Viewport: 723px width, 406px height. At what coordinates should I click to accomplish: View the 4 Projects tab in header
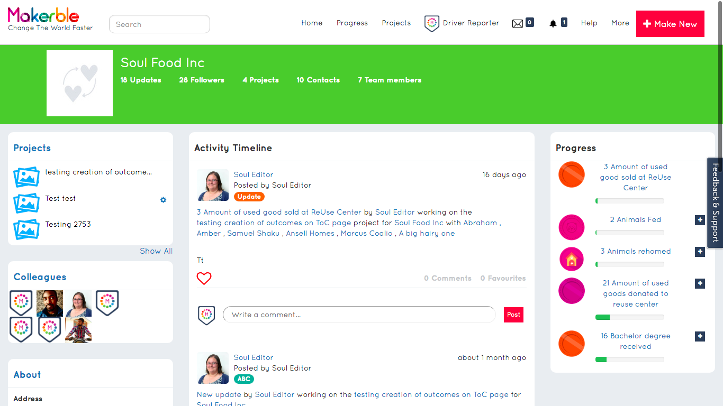pyautogui.click(x=261, y=80)
